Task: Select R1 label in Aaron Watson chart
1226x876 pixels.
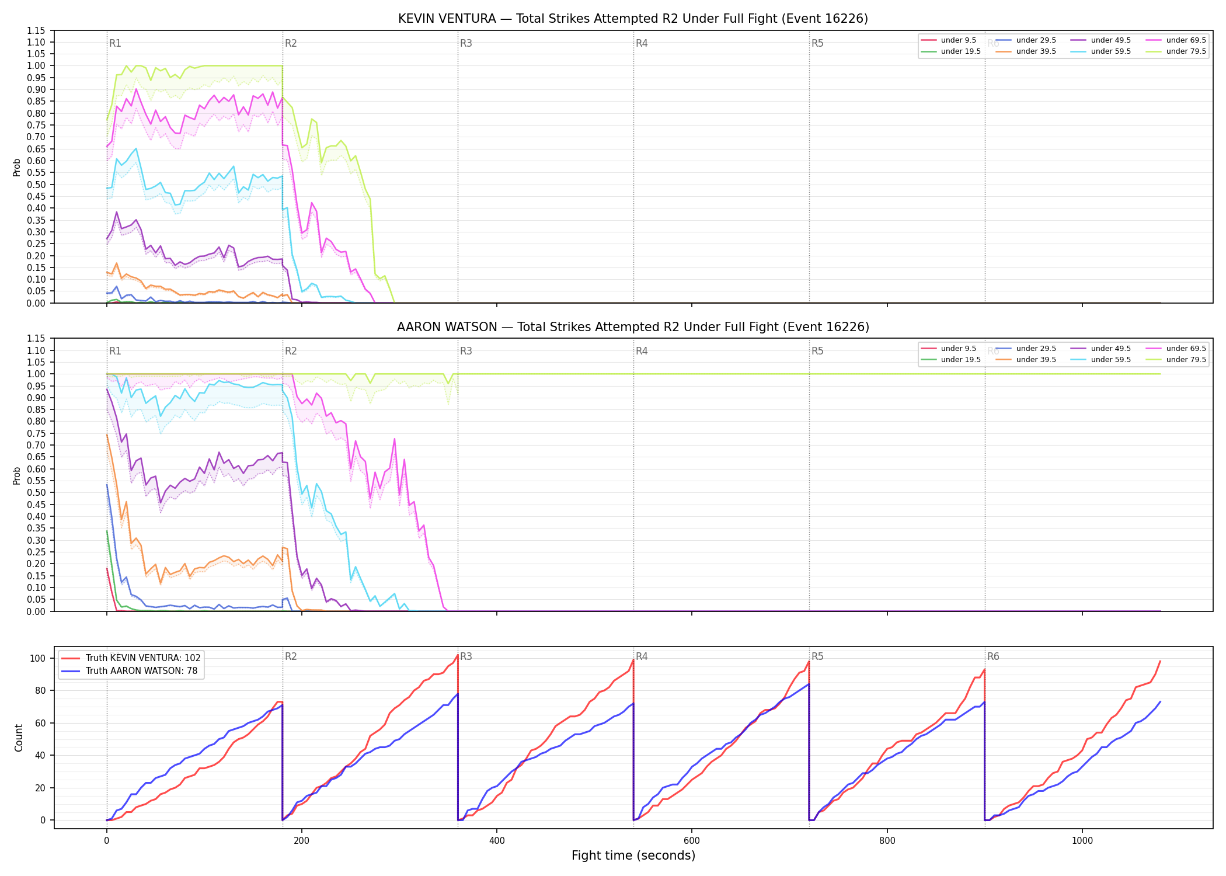Action: tap(115, 351)
